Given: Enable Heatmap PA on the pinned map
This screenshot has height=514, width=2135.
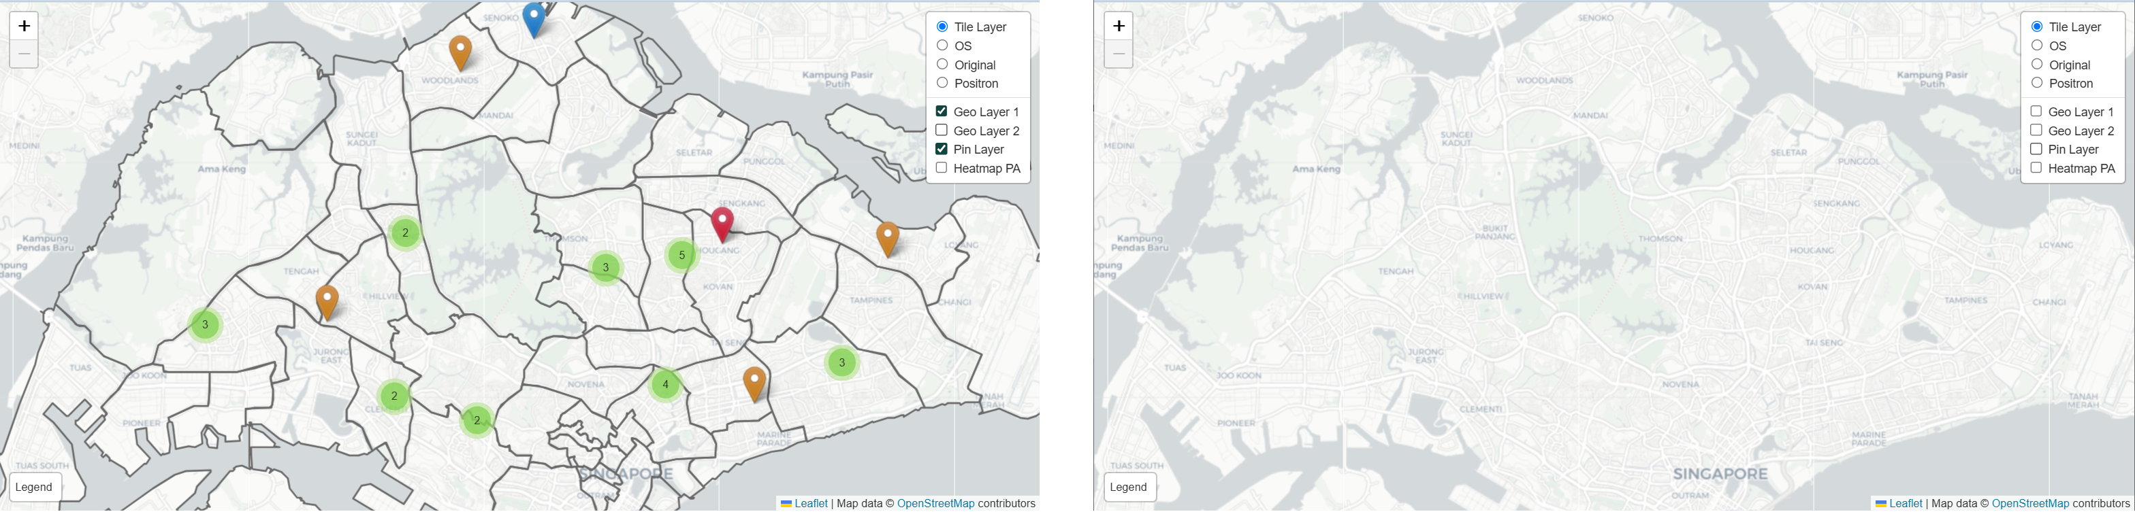Looking at the screenshot, I should coord(942,168).
